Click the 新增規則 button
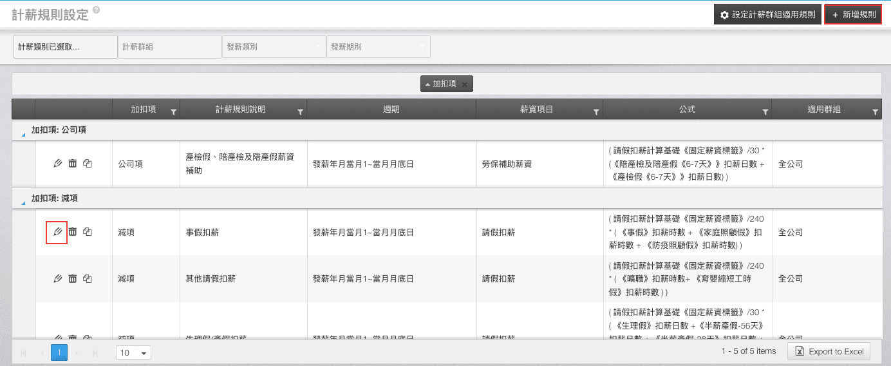The width and height of the screenshot is (891, 366). (x=853, y=14)
